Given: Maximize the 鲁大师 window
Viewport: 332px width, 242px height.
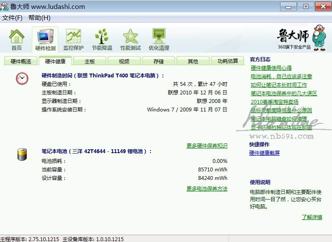Looking at the screenshot, I should click(x=306, y=6).
